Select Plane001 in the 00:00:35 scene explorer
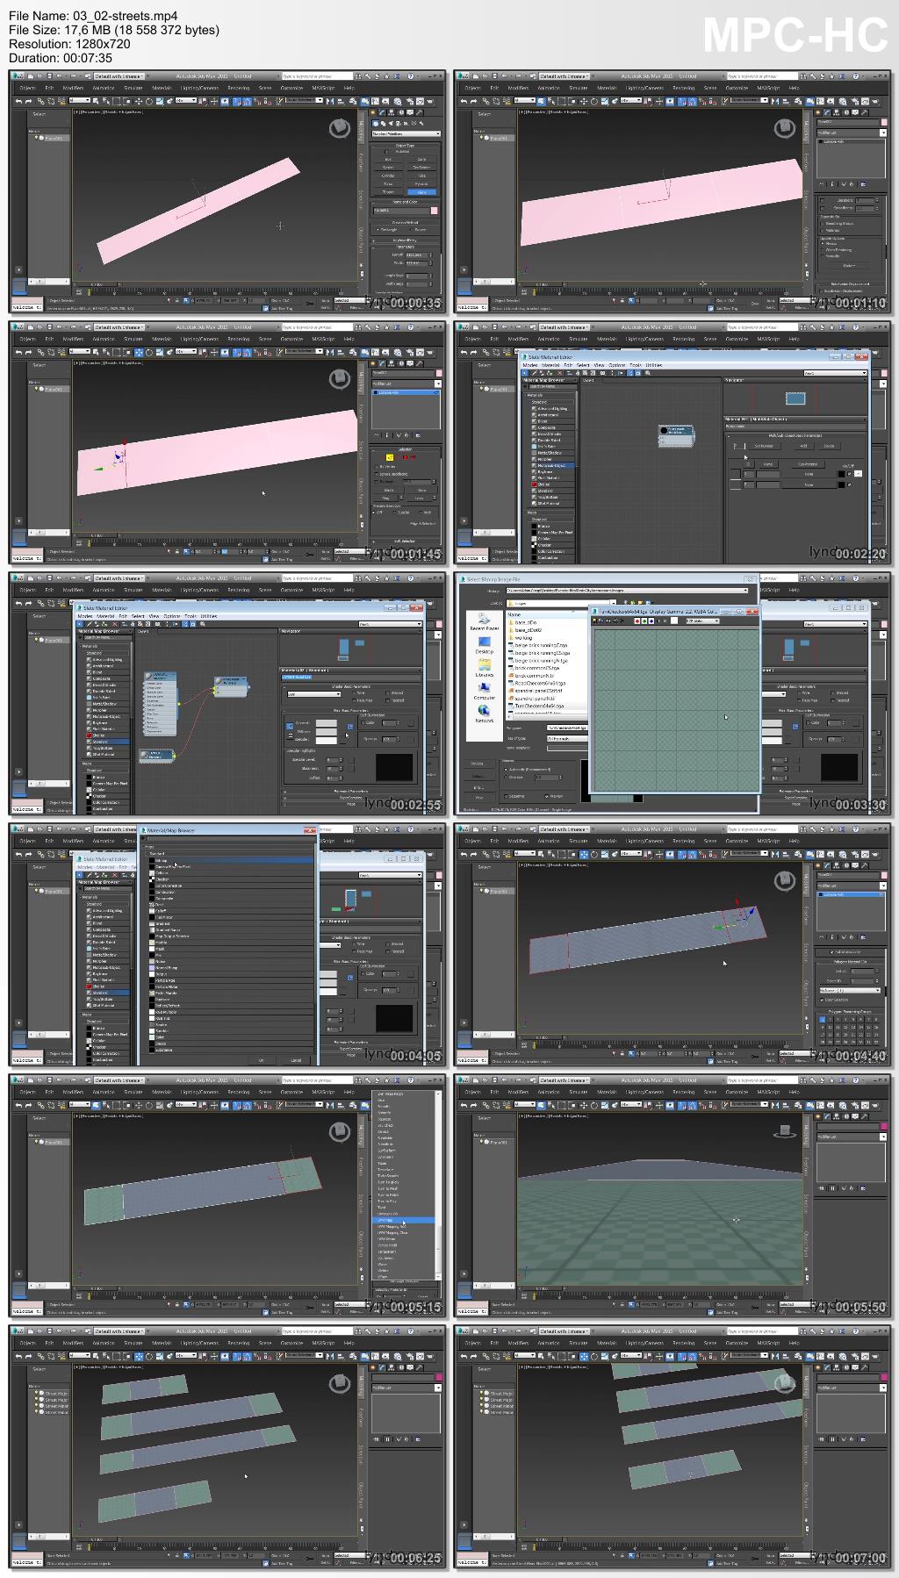This screenshot has width=899, height=1578. pos(54,138)
